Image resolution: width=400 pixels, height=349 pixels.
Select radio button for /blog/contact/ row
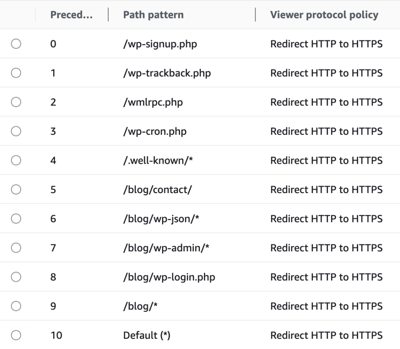point(16,190)
